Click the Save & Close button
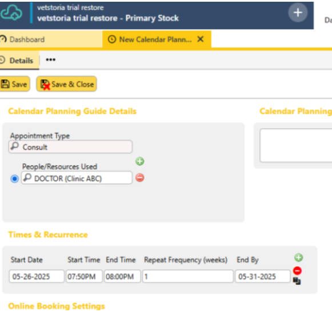The image size is (332, 312). point(66,84)
